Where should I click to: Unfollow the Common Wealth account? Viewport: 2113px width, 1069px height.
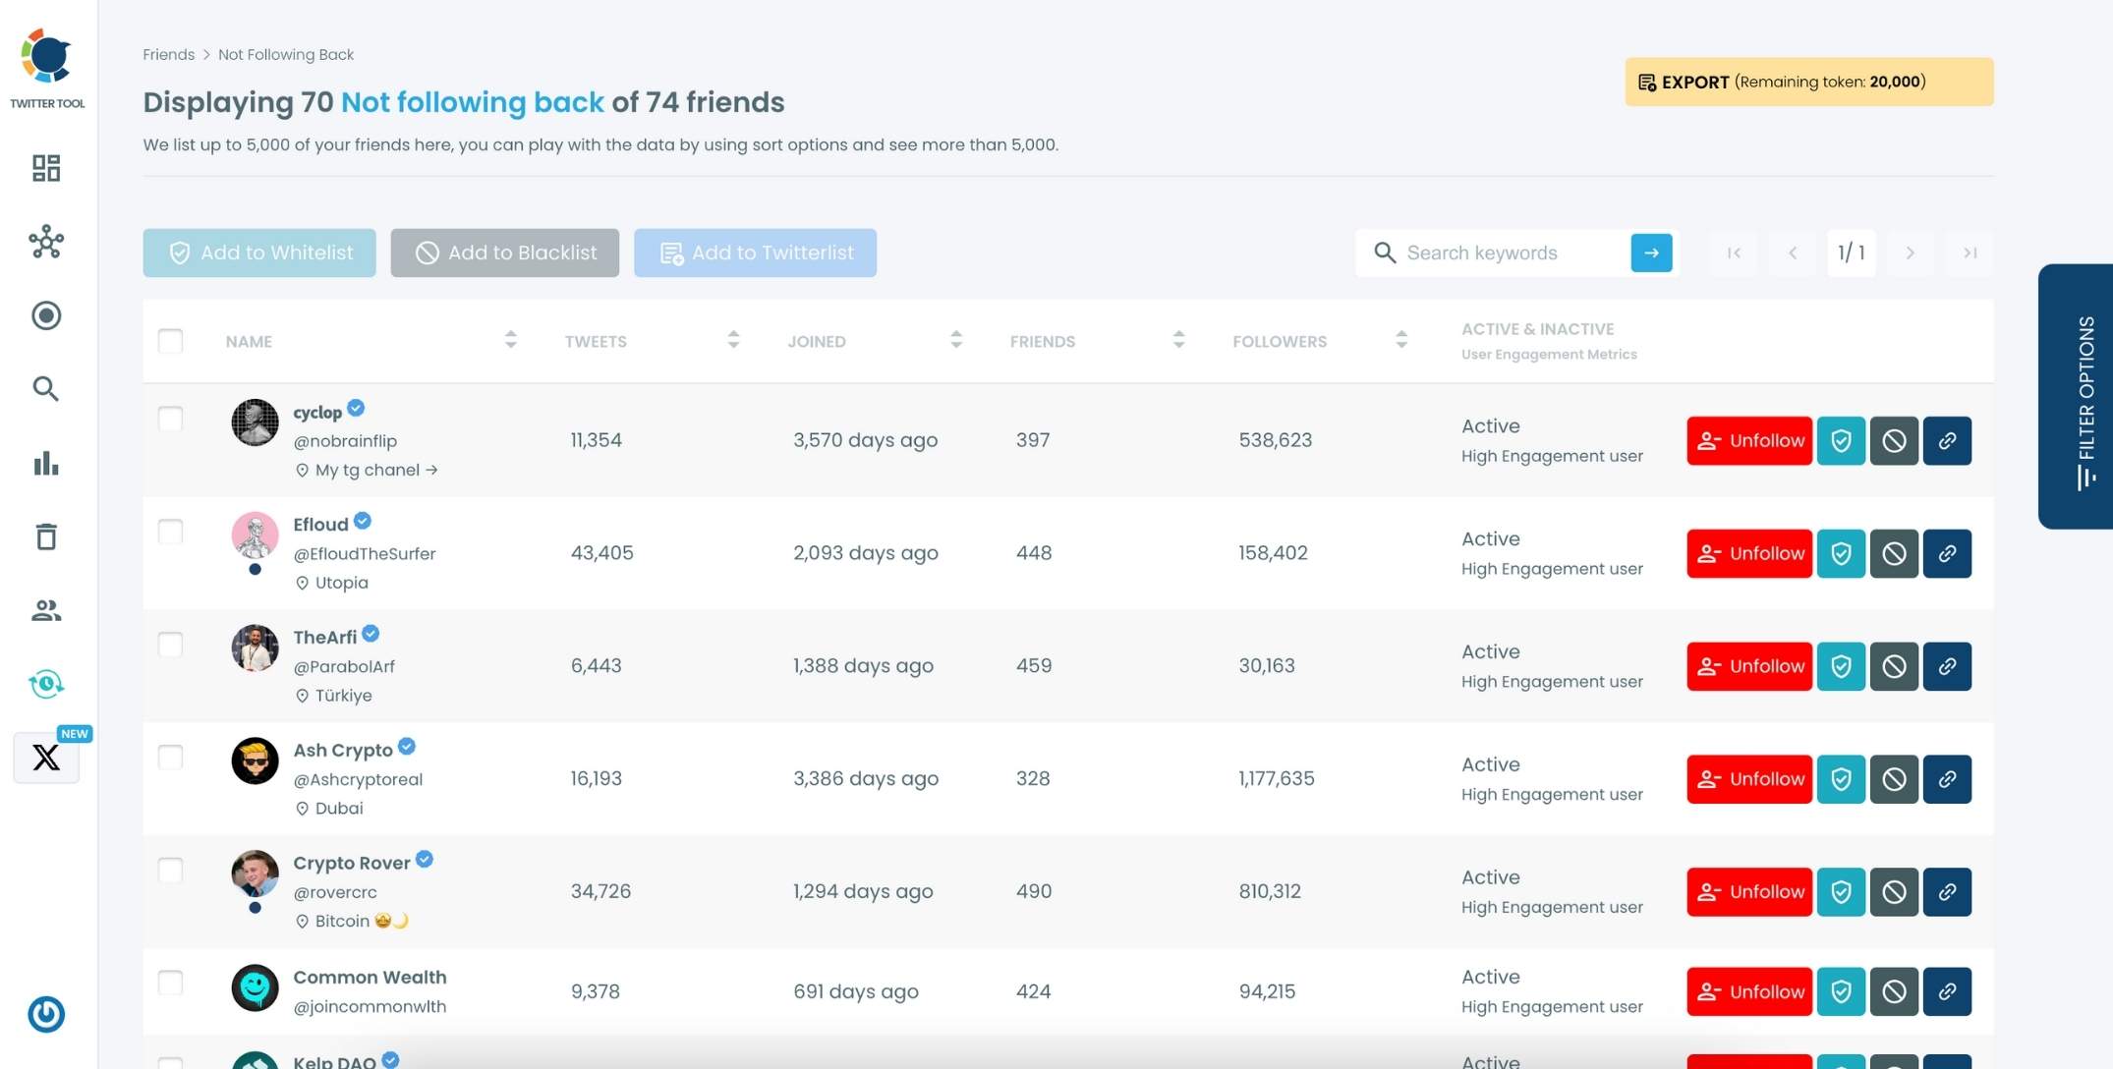(x=1748, y=991)
